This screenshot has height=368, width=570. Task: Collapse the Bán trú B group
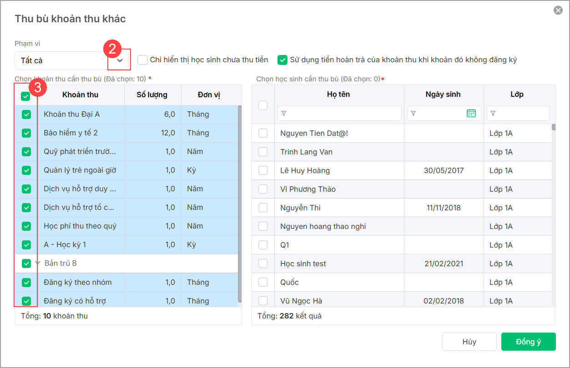pos(38,263)
